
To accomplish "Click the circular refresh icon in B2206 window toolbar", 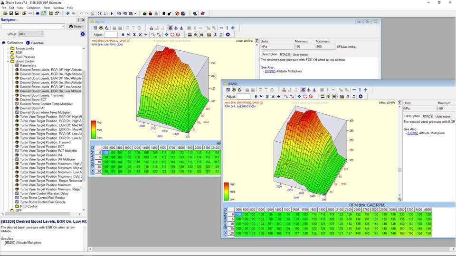I will pyautogui.click(x=107, y=28).
